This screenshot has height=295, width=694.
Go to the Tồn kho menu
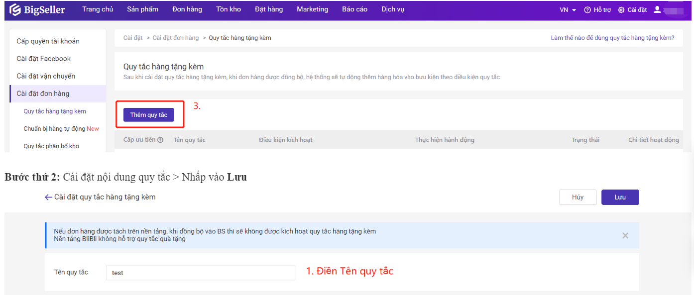(x=229, y=9)
